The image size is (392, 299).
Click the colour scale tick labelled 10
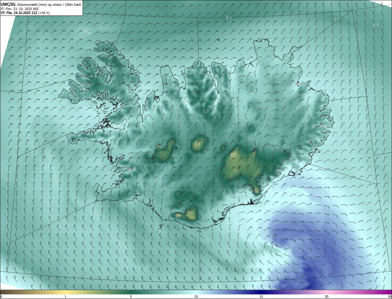196,297
